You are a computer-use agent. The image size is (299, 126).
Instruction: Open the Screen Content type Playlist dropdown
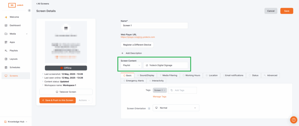[131, 65]
